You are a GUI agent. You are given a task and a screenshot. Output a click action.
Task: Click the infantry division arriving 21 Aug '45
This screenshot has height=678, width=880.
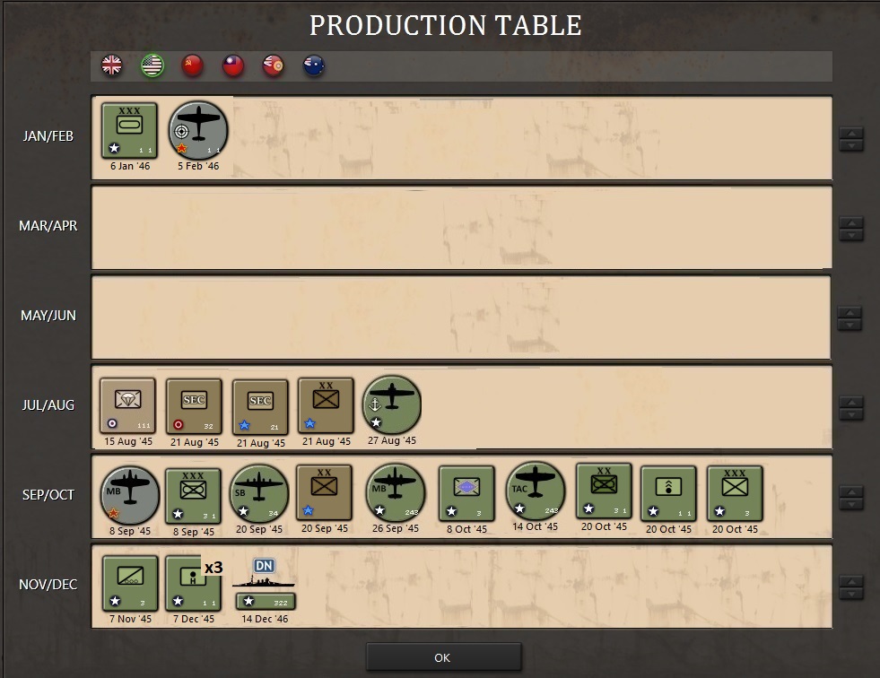click(x=326, y=405)
